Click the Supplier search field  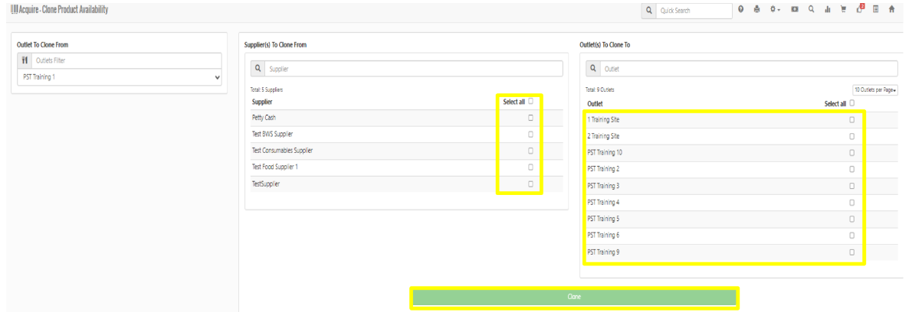pos(414,69)
